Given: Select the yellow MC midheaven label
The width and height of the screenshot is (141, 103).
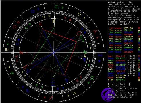Looking at the screenshot, I should [x=54, y=21].
